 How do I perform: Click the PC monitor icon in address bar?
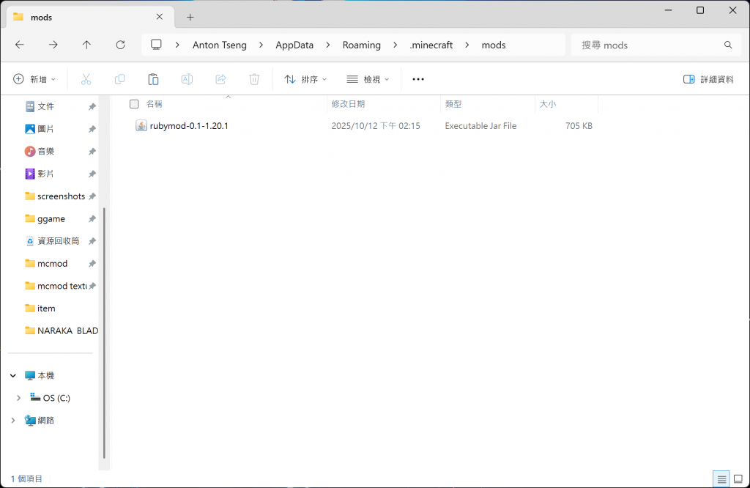tap(156, 45)
